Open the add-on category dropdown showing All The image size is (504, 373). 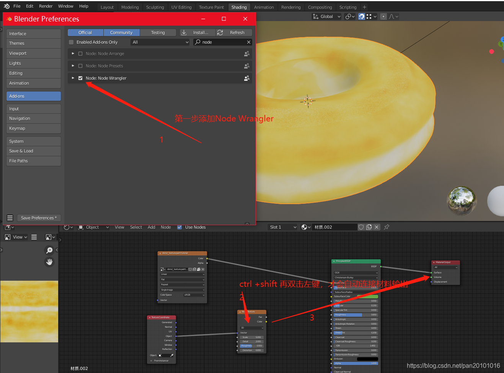160,42
